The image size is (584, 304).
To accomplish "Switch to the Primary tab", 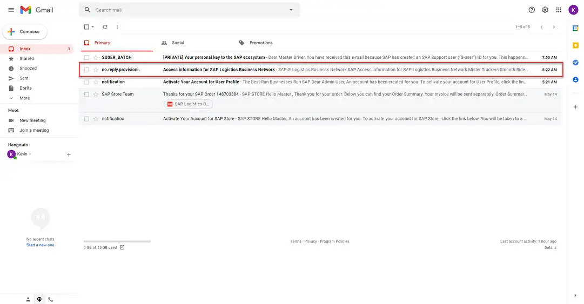I will point(117,43).
